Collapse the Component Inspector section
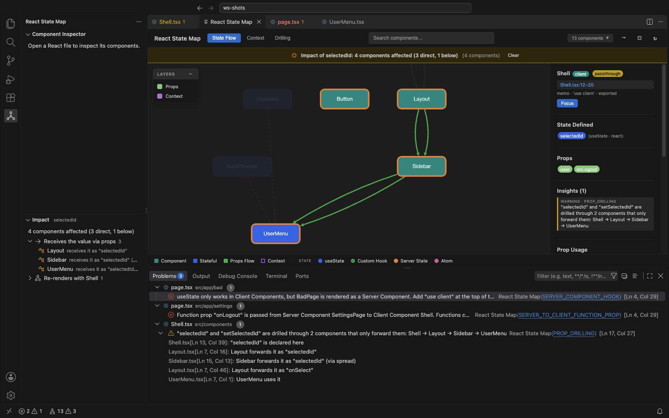The image size is (669, 418). (x=28, y=34)
